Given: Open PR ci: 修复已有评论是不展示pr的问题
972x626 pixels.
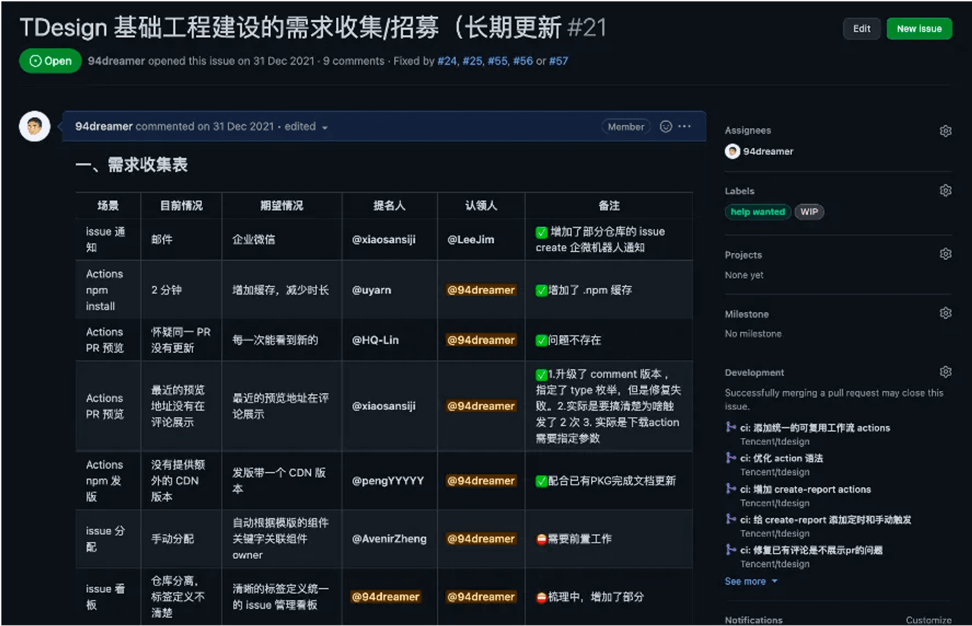Looking at the screenshot, I should (811, 550).
